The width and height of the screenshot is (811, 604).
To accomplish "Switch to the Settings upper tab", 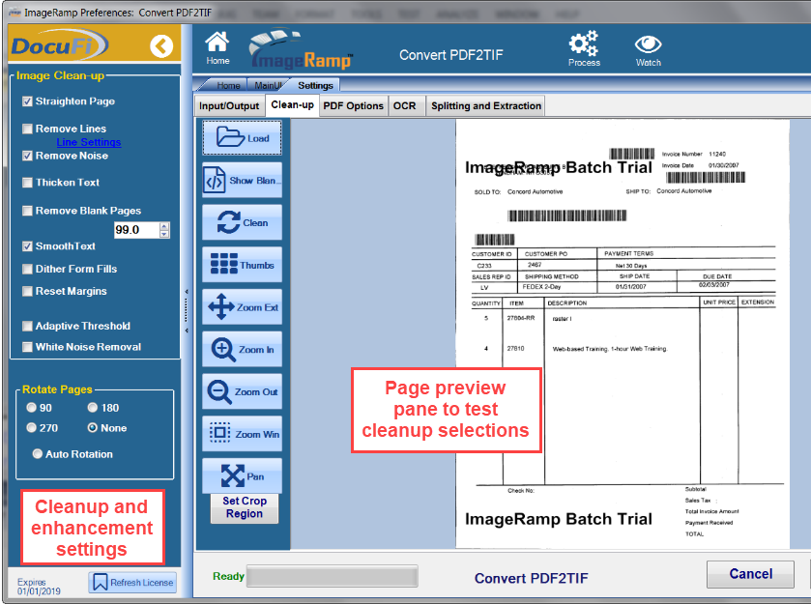I will pyautogui.click(x=315, y=85).
